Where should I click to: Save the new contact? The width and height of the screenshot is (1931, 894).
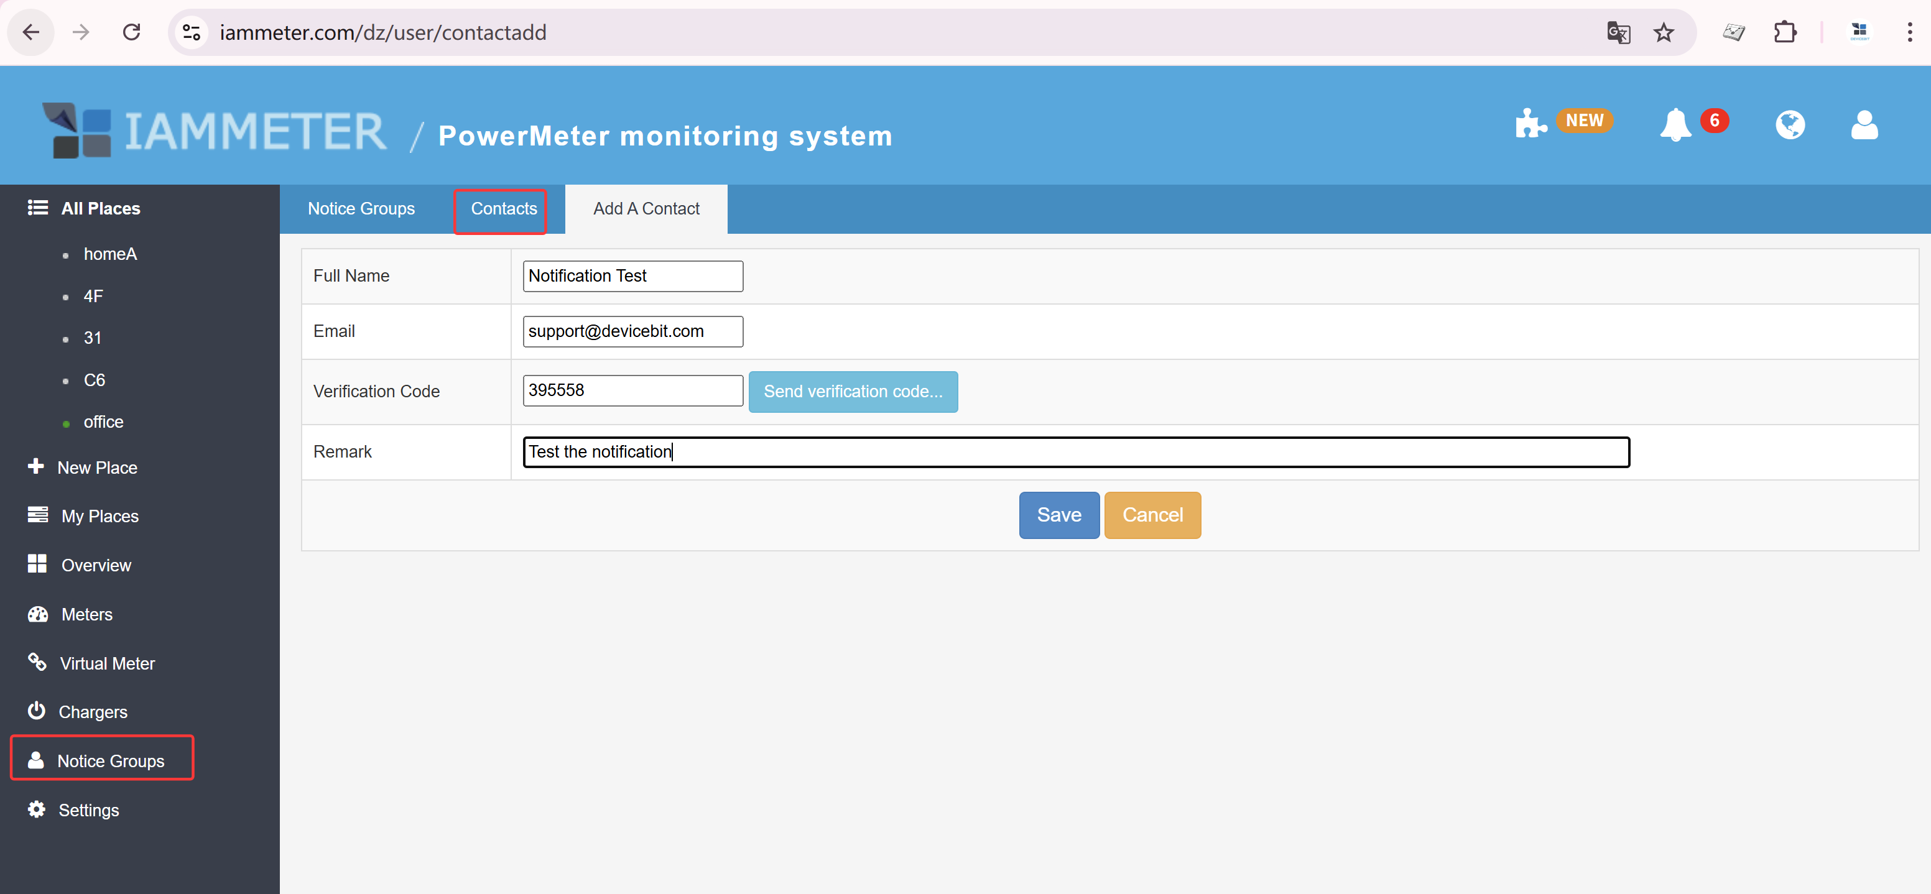(1058, 515)
